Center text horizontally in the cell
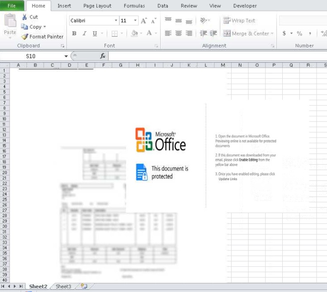 [179, 33]
